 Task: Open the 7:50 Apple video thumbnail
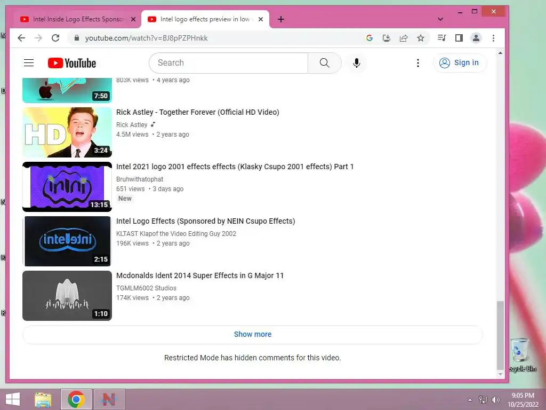67,90
